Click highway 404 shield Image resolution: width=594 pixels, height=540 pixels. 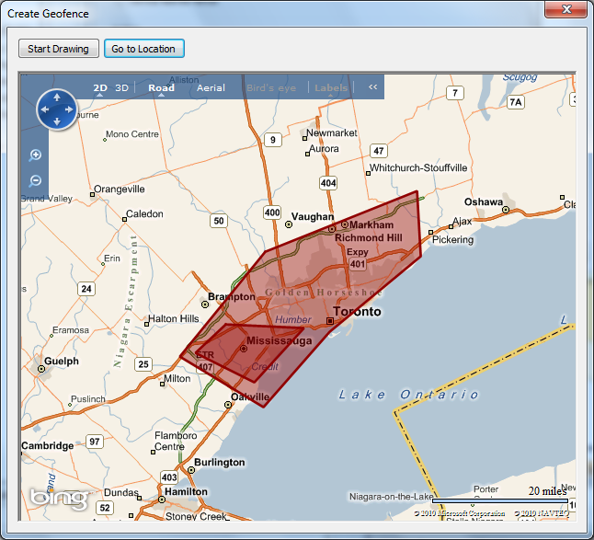point(328,183)
